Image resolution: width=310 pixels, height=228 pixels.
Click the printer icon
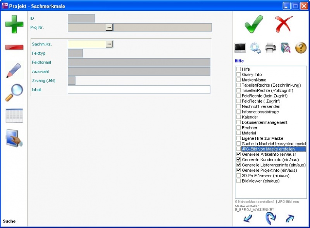[x=270, y=48]
